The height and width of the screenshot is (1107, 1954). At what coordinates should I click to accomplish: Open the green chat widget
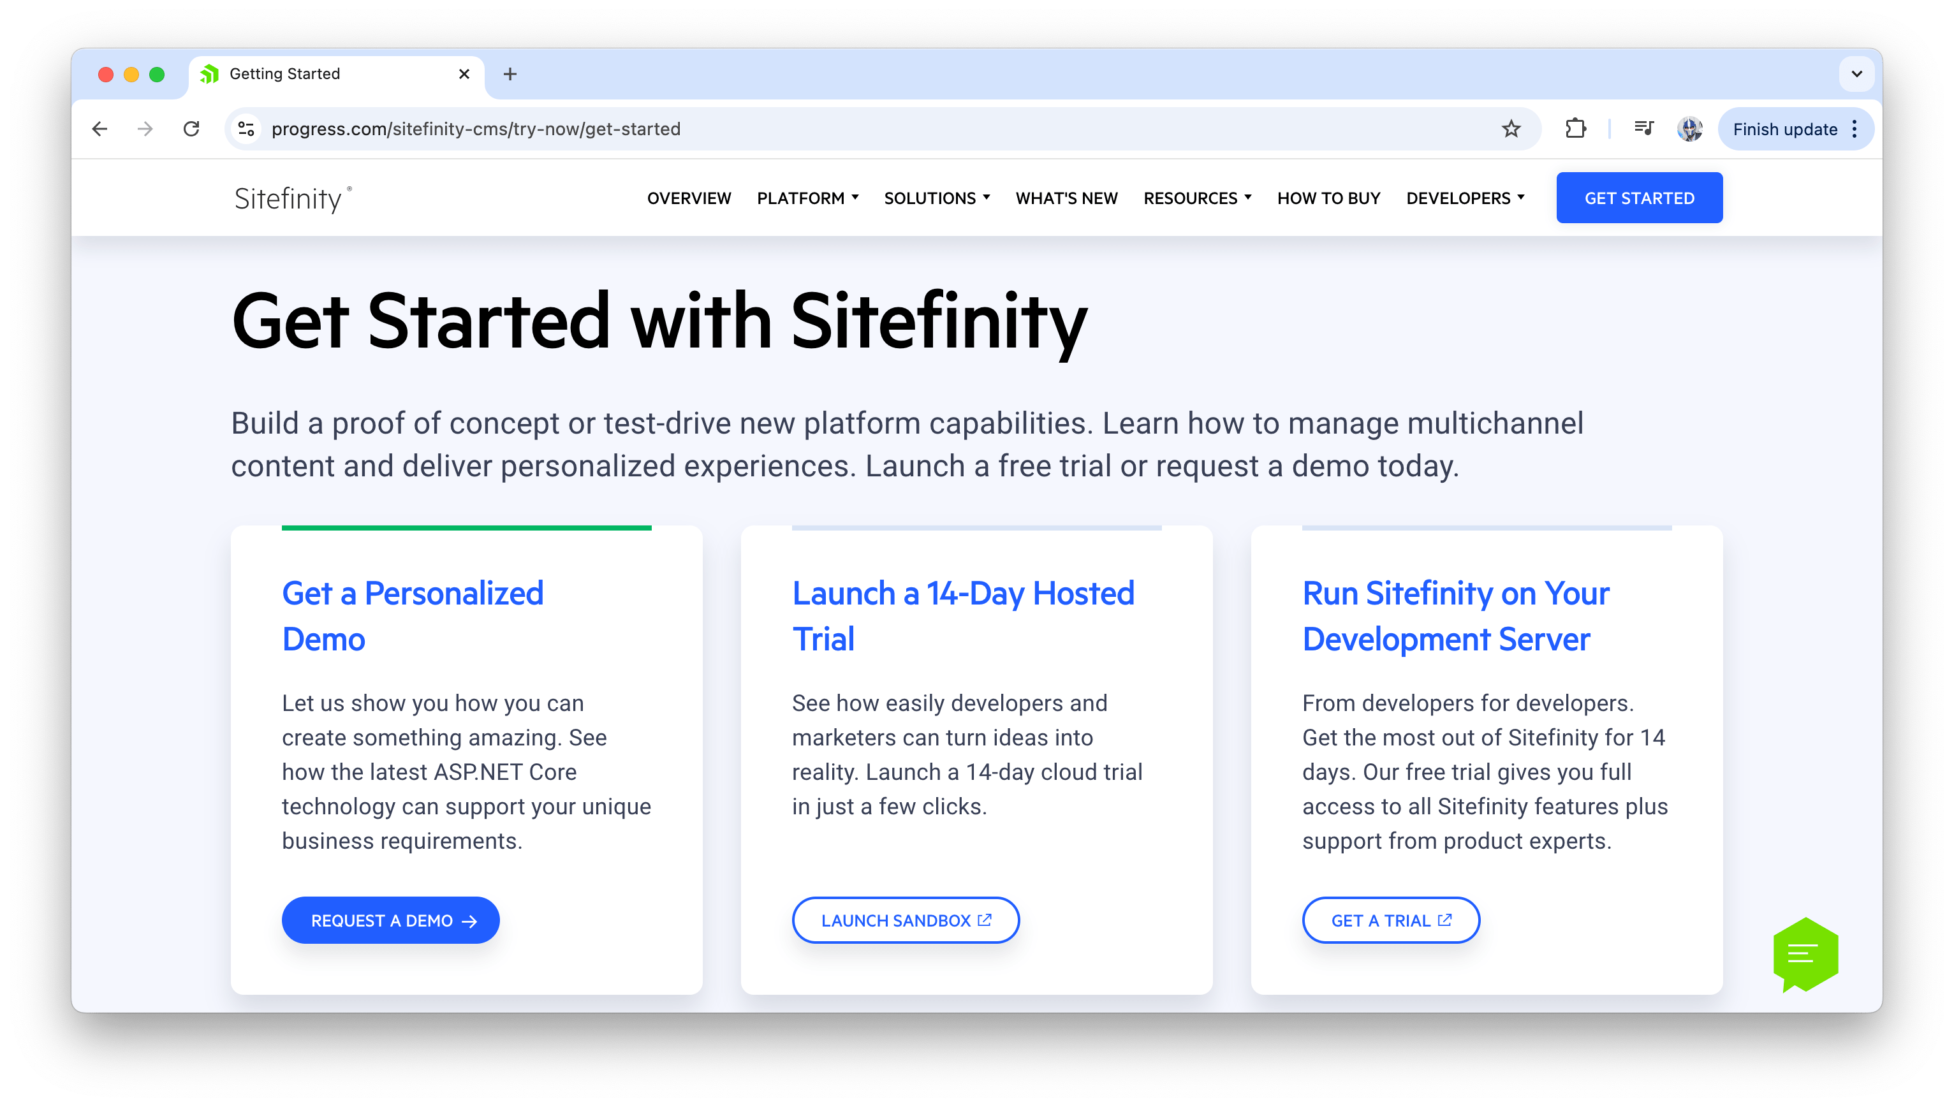pyautogui.click(x=1805, y=953)
